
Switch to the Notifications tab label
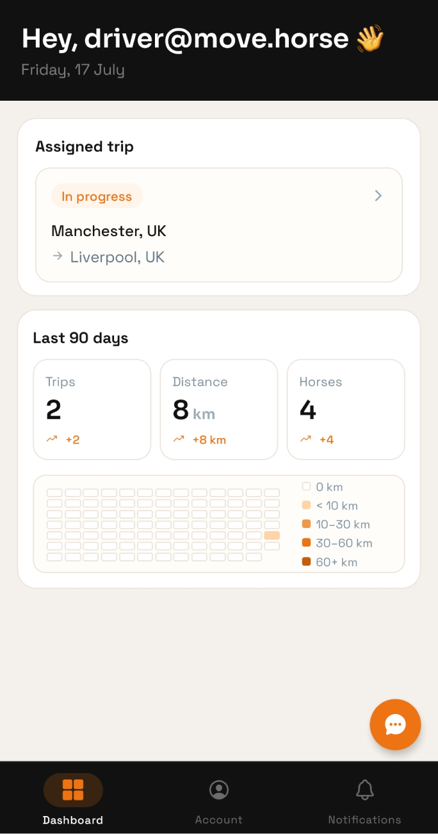(x=365, y=820)
